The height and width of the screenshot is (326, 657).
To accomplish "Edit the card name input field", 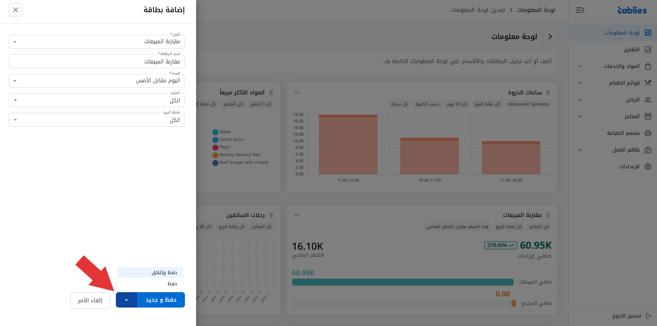I will tap(97, 61).
